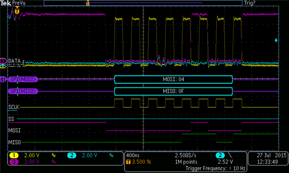
Task: Click the cyan channel 2 badge in the vertical-scale readout
Action: tap(72, 155)
